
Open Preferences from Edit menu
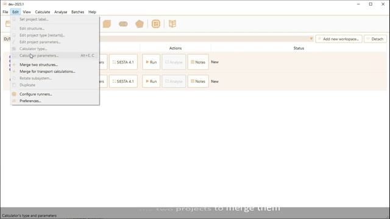pyautogui.click(x=55, y=101)
